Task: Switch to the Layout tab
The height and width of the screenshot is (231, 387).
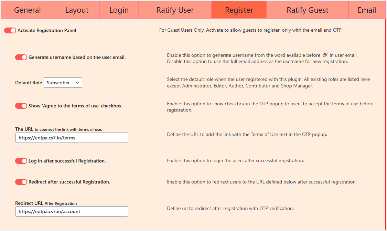Action: click(x=77, y=10)
